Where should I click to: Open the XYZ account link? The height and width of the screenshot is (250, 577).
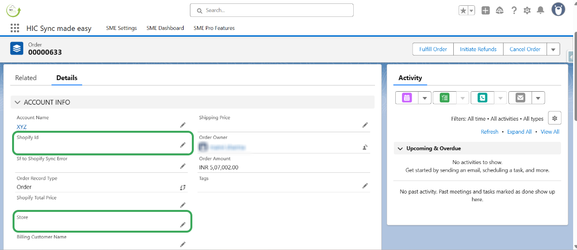click(22, 127)
